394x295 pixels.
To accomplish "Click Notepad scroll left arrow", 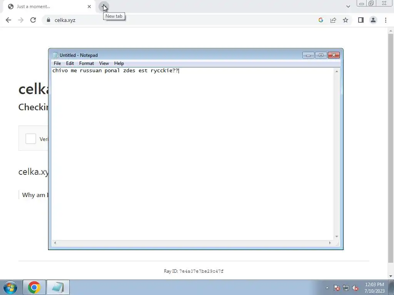I will (x=55, y=243).
